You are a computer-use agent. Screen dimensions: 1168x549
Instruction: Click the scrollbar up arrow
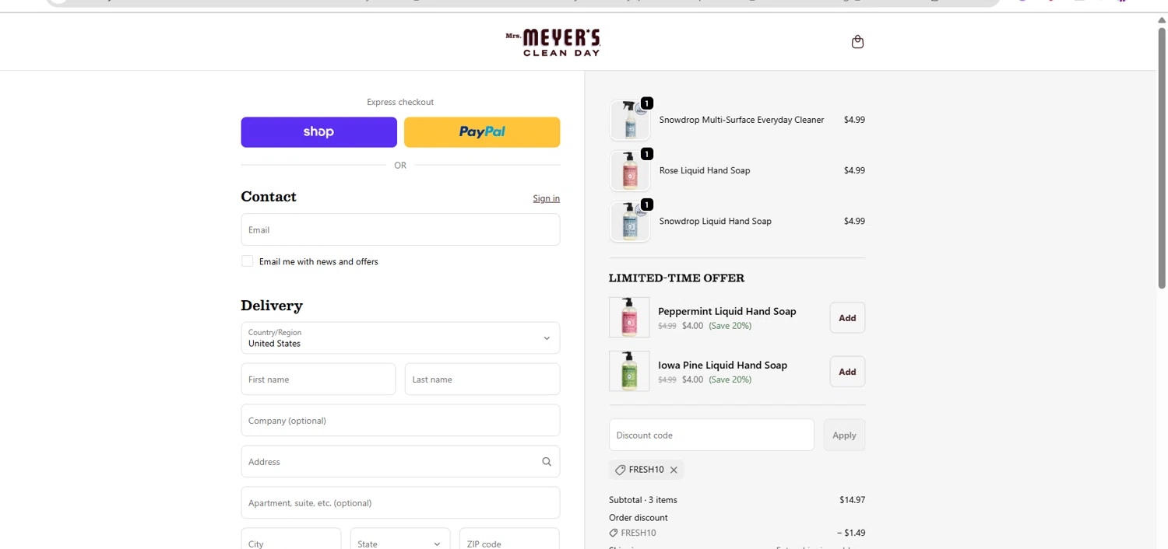pos(1162,20)
